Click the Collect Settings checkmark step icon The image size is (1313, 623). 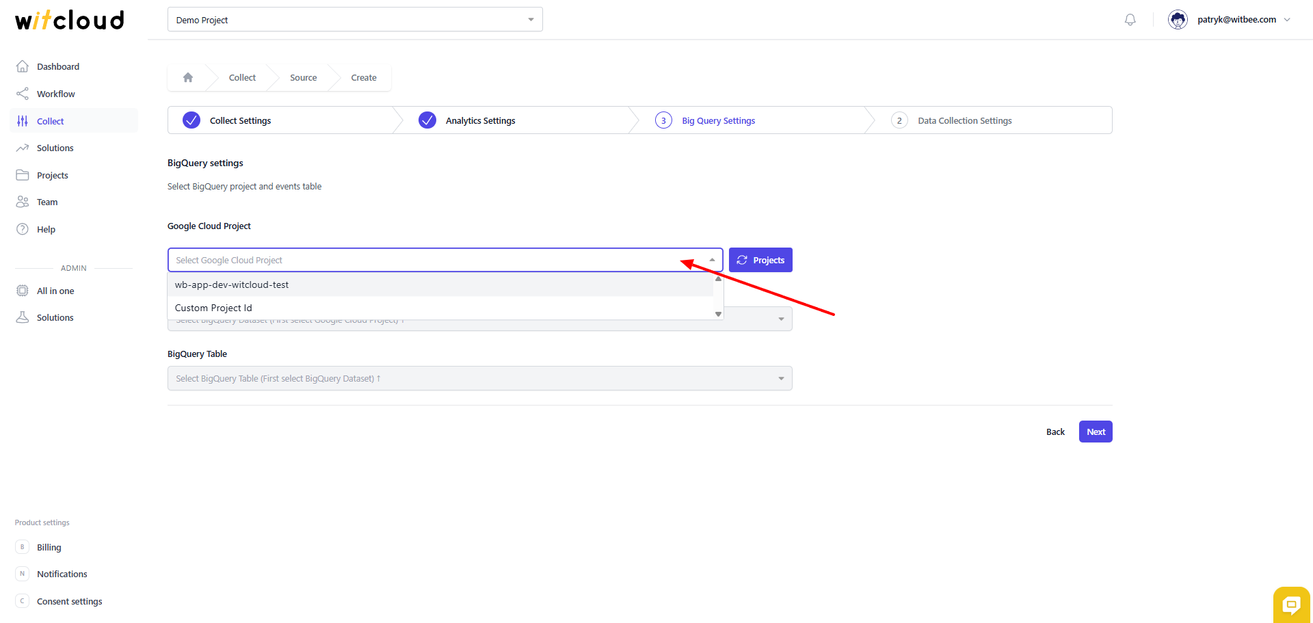click(191, 120)
